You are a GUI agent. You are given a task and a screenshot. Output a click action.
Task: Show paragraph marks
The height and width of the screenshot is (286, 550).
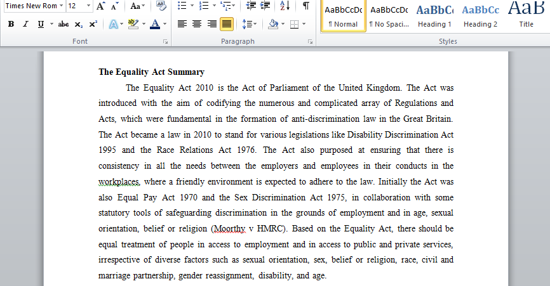[306, 6]
